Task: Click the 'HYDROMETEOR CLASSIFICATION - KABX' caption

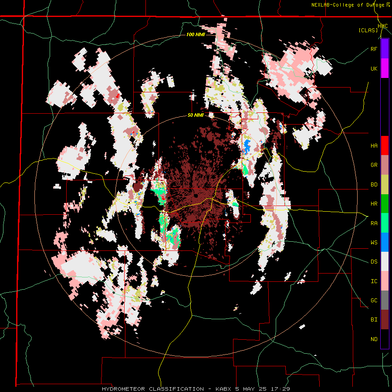Action: click(x=168, y=389)
